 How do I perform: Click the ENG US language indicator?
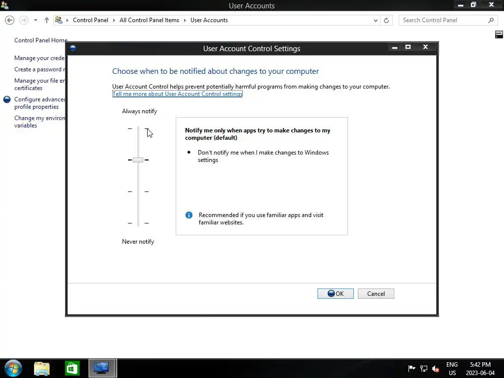click(452, 369)
